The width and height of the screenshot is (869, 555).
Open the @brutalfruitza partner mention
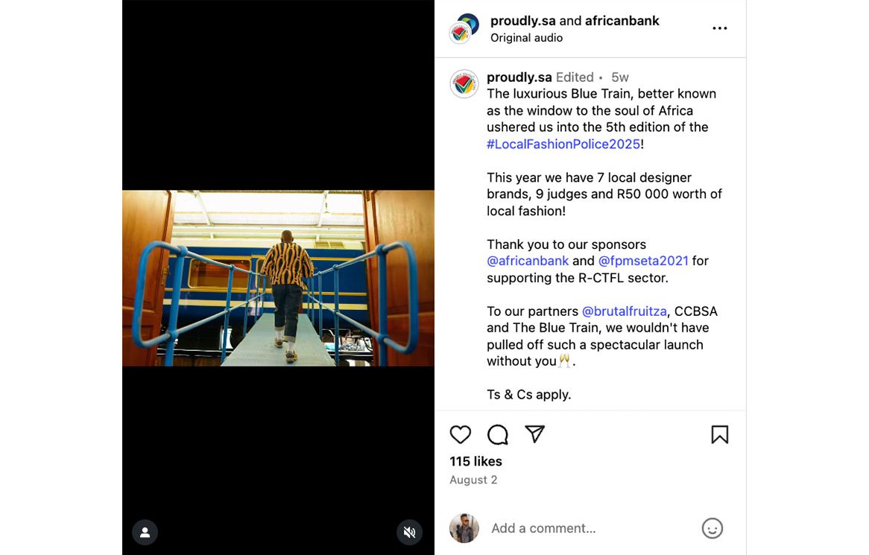[624, 311]
